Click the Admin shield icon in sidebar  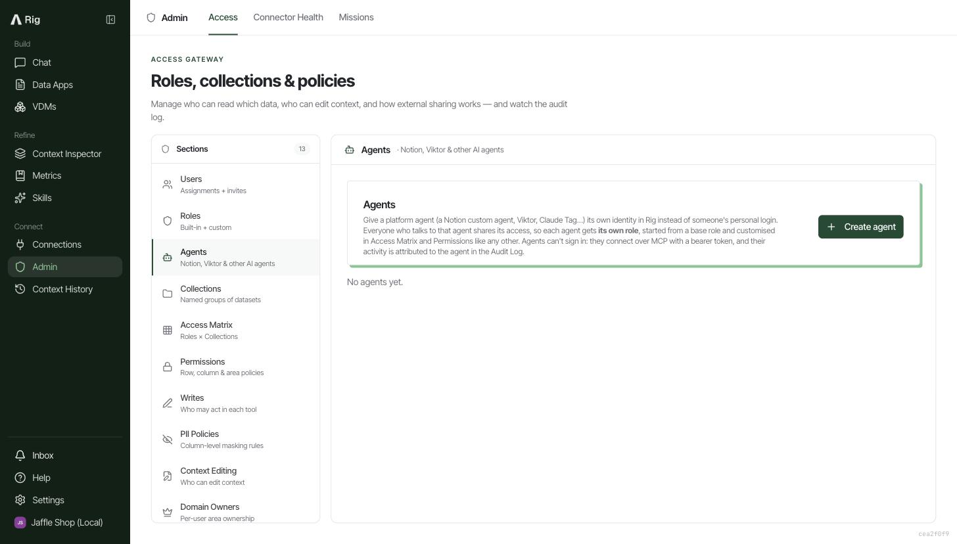(20, 267)
